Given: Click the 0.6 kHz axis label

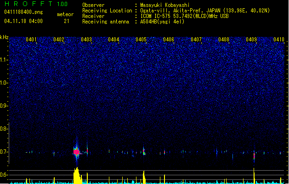Looking at the screenshot, I should click(4, 175).
